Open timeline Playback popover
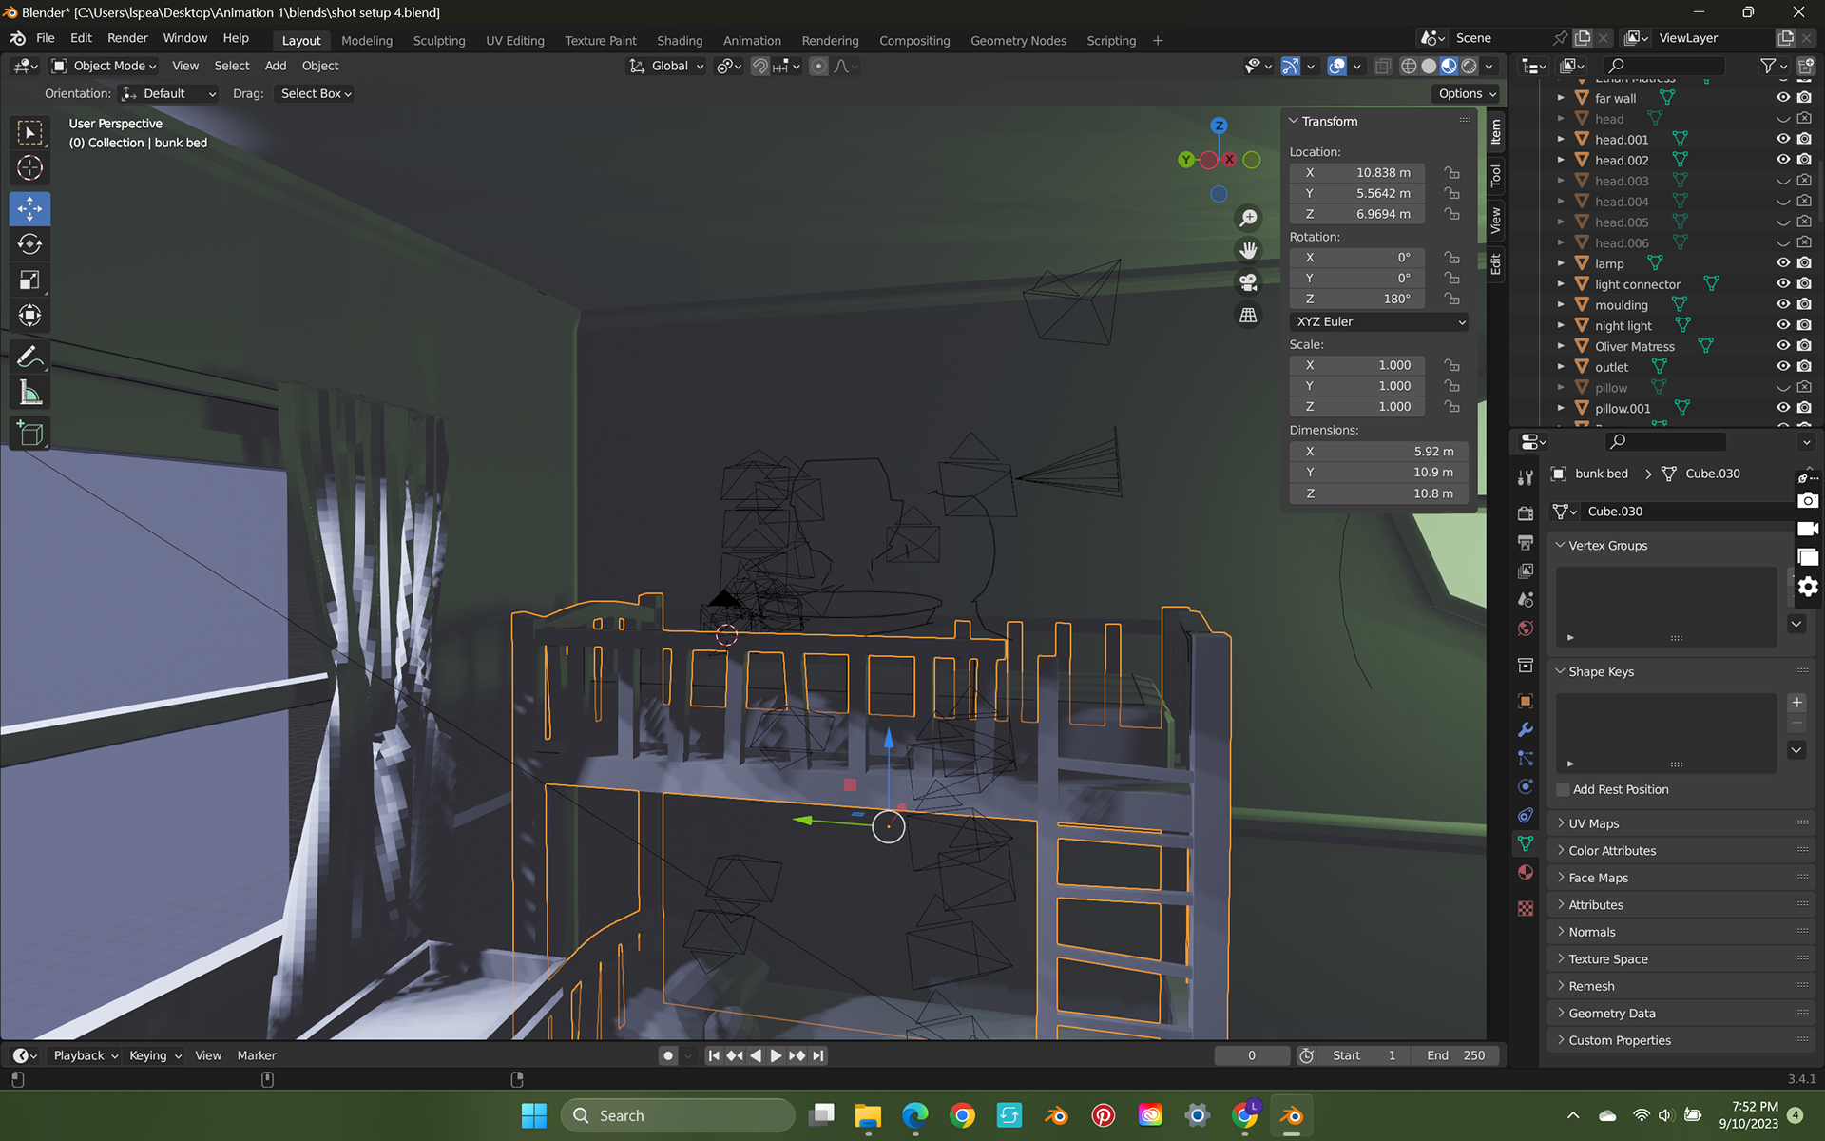Viewport: 1825px width, 1141px height. coord(86,1055)
